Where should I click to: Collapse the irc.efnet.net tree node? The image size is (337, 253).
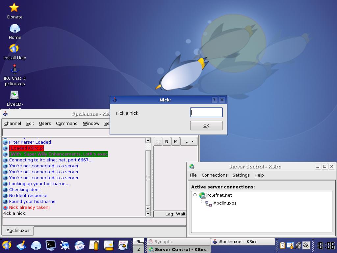pyautogui.click(x=195, y=195)
